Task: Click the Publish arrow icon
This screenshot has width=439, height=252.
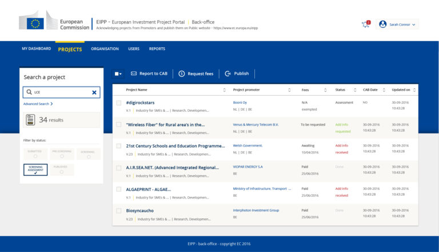Action: click(228, 74)
